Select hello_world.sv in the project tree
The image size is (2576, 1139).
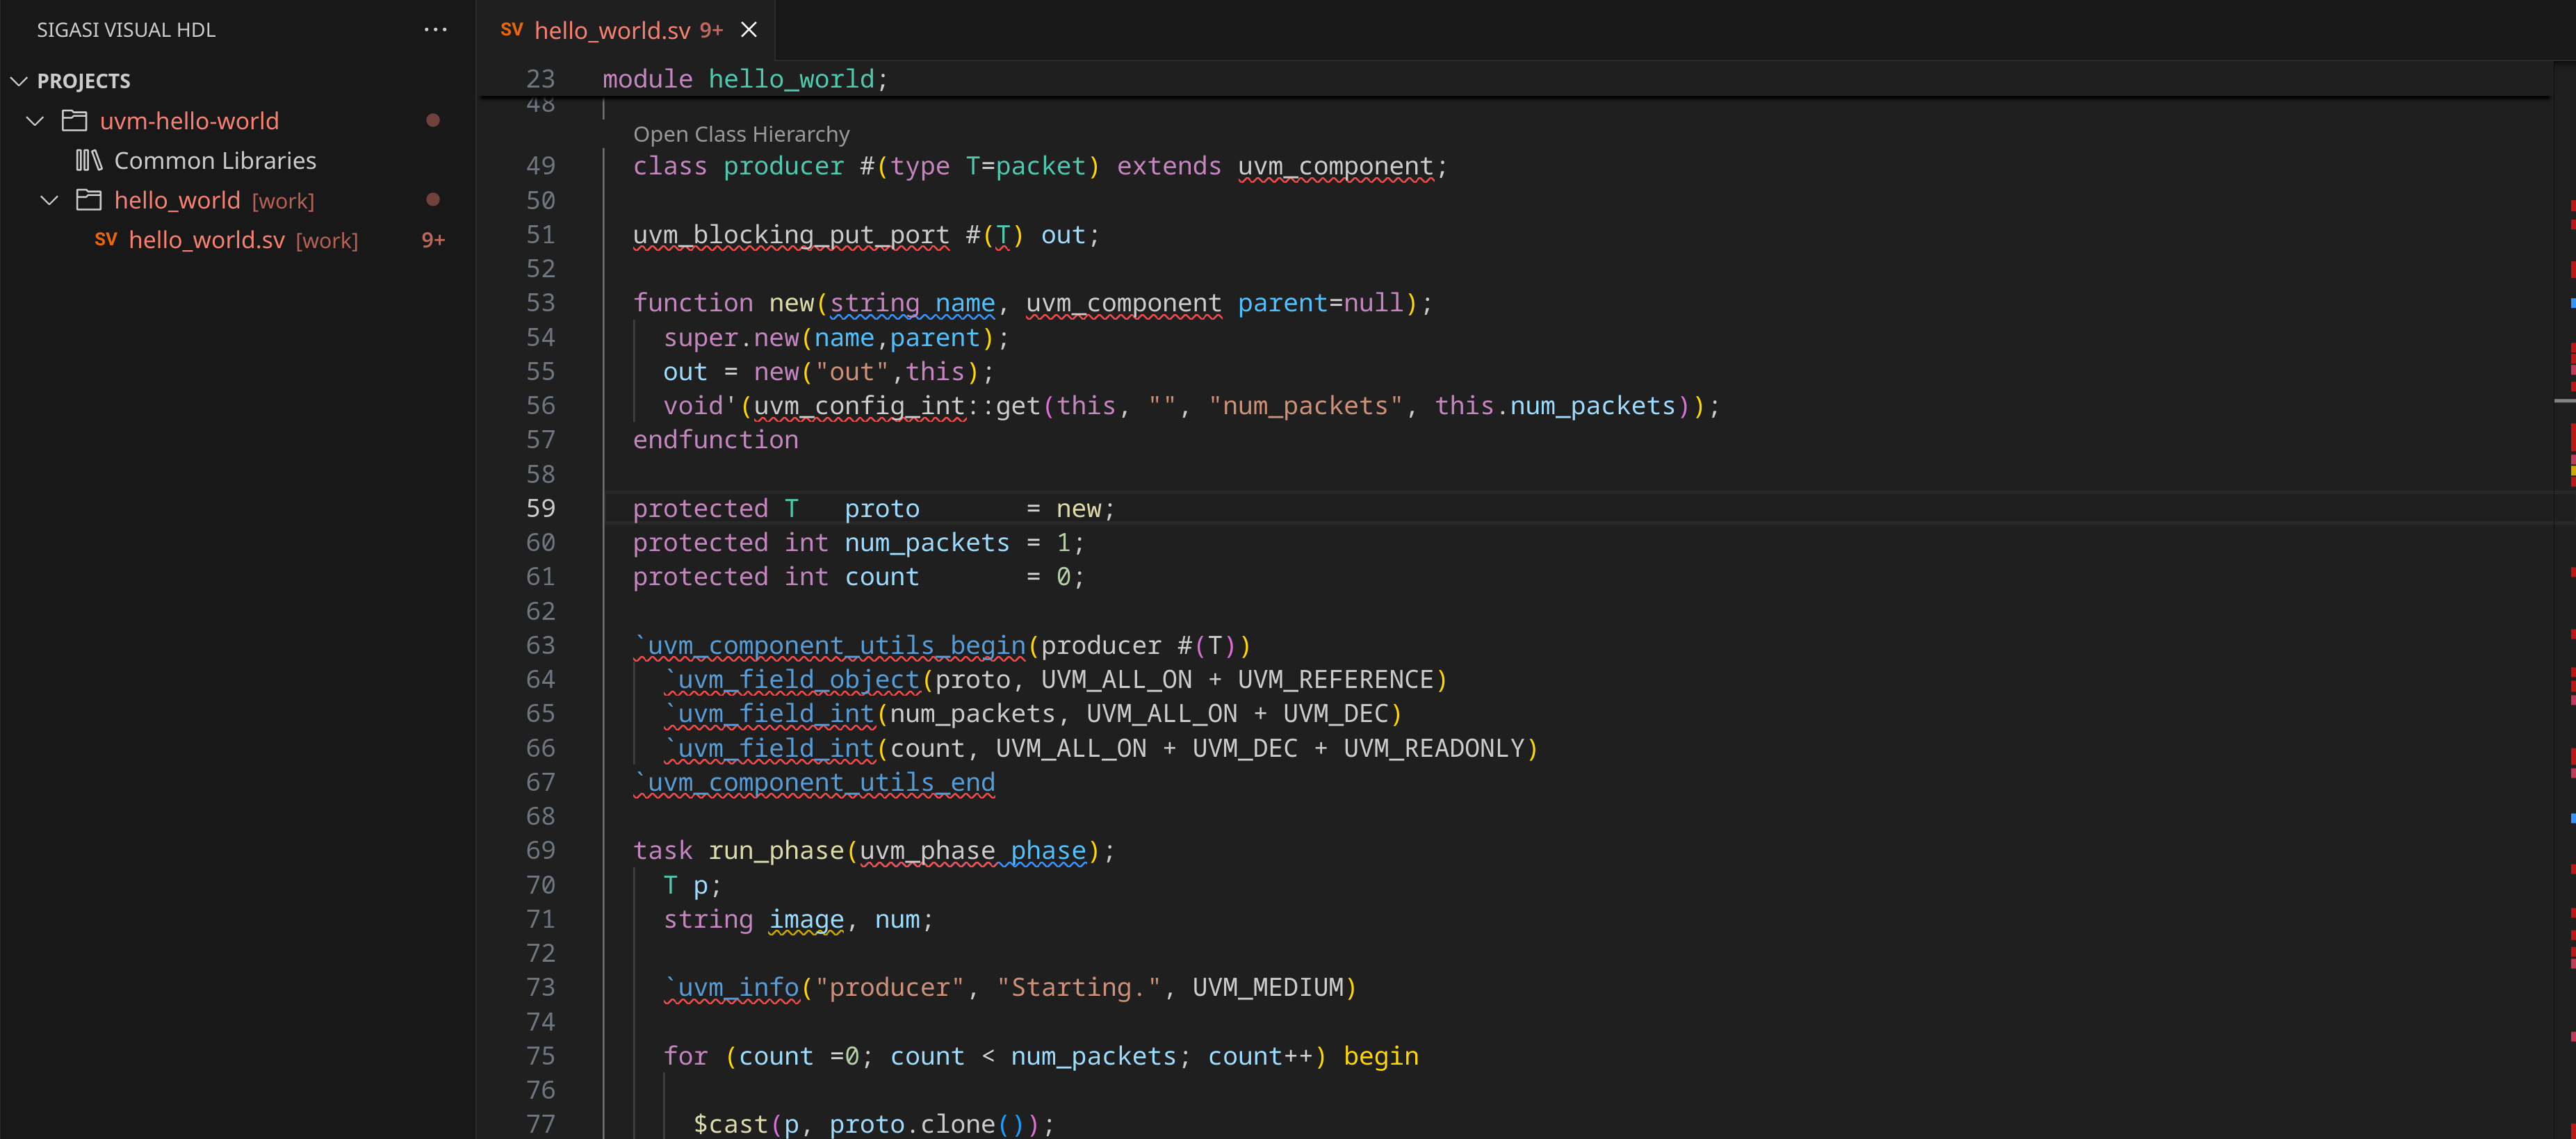(x=206, y=240)
